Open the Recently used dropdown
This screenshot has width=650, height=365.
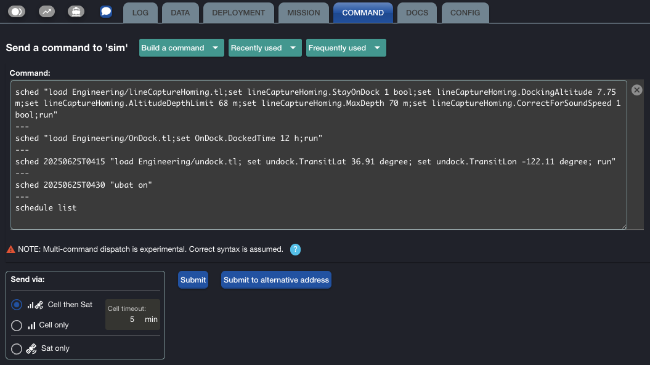coord(265,48)
